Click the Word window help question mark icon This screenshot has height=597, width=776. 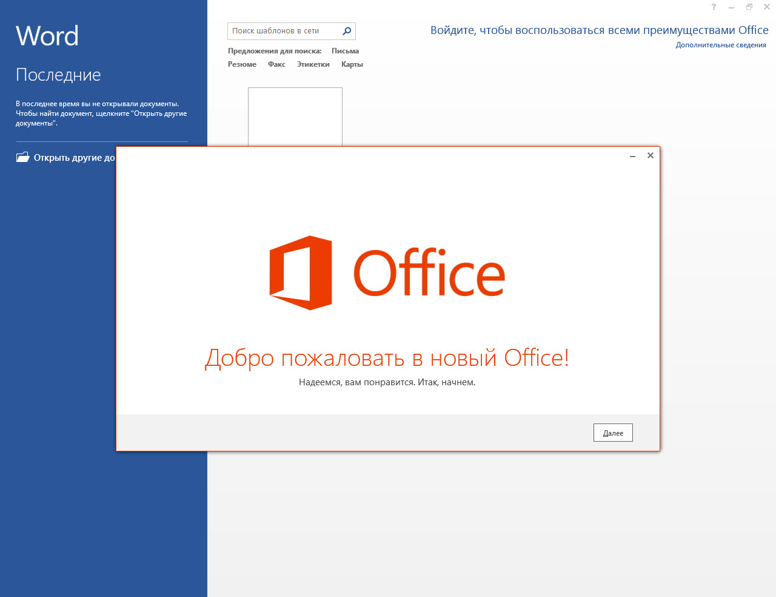pos(714,7)
